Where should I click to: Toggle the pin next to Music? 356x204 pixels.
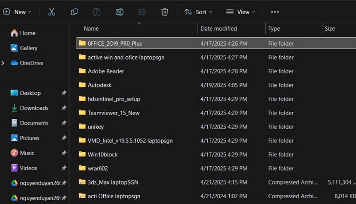tap(64, 153)
